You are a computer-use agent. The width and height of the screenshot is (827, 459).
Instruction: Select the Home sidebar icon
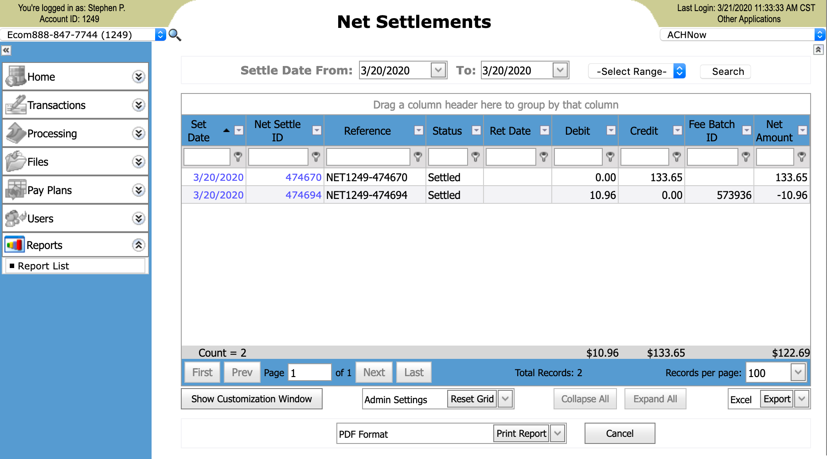tap(16, 76)
